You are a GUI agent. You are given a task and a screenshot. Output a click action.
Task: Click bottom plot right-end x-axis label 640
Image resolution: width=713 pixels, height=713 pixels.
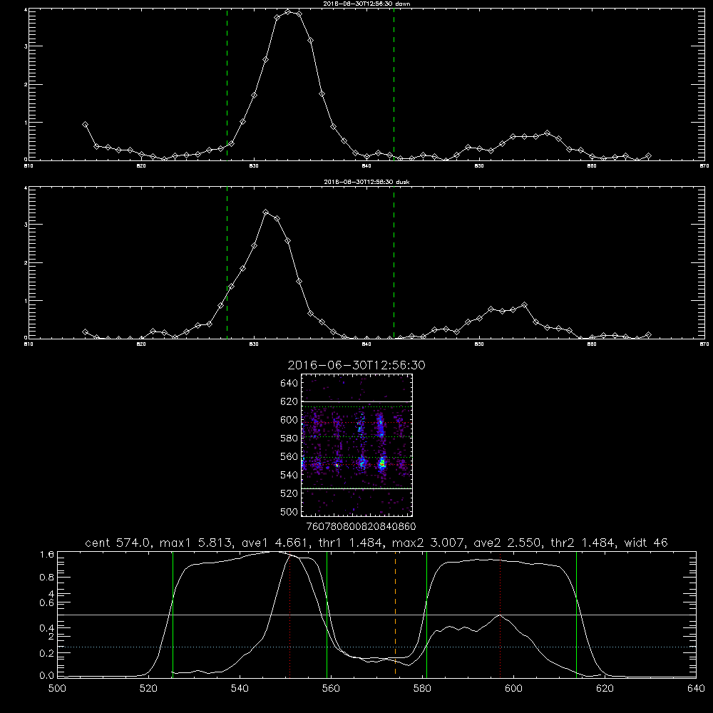696,689
